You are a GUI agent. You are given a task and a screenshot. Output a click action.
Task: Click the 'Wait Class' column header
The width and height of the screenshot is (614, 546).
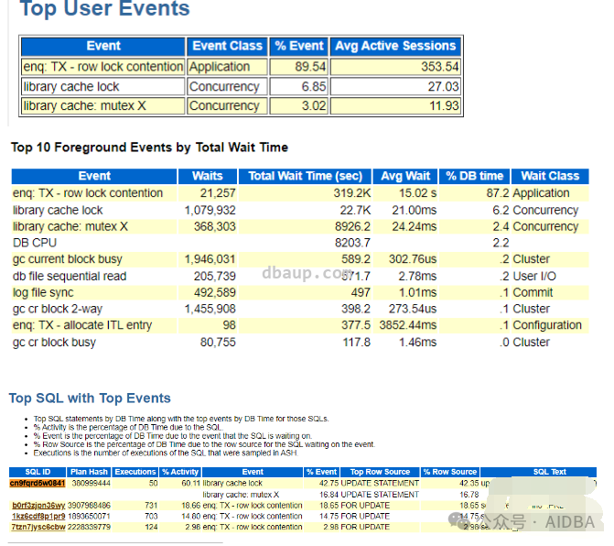(x=550, y=176)
